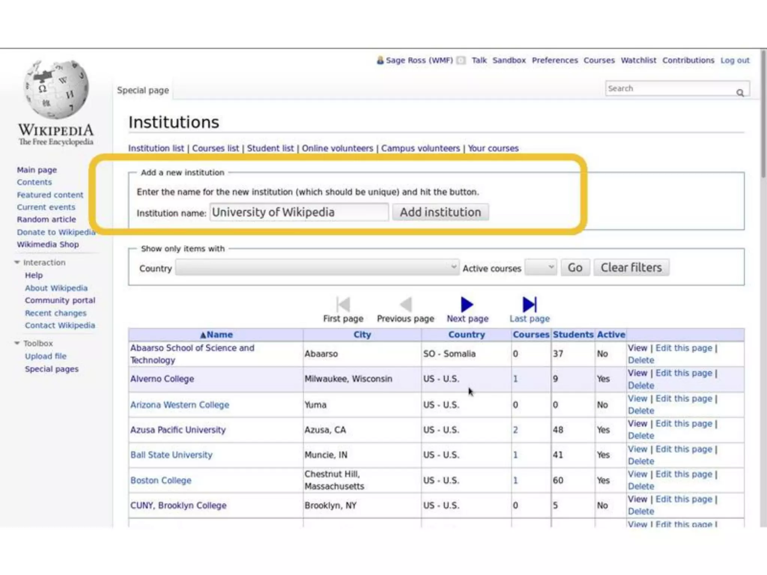The width and height of the screenshot is (767, 575).
Task: Click the Previous page arrow icon
Action: pyautogui.click(x=406, y=304)
